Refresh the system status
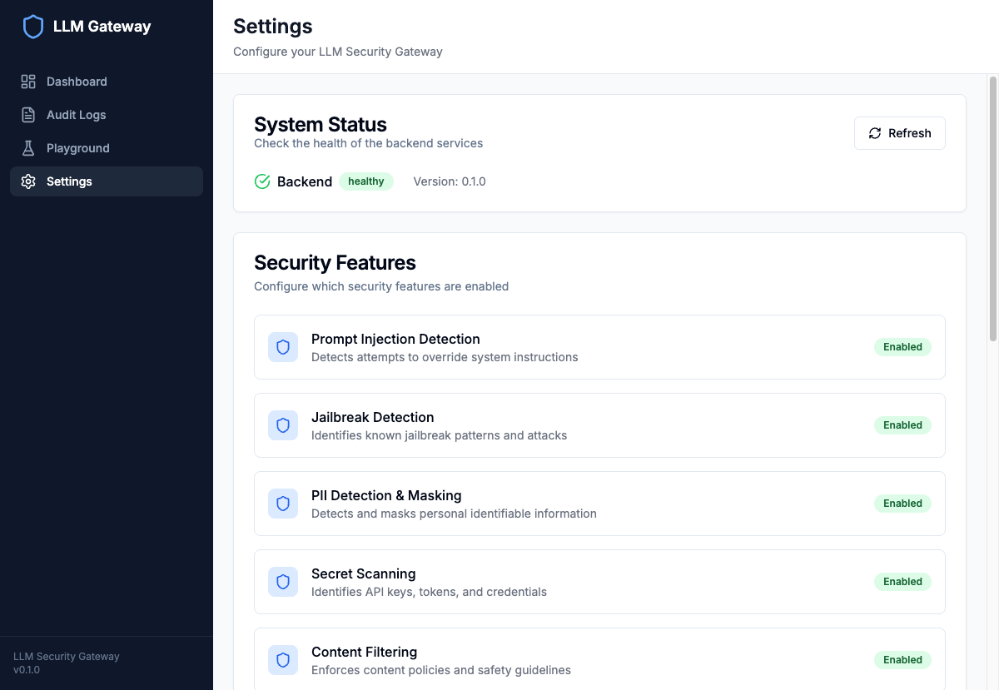This screenshot has width=999, height=690. pos(900,133)
